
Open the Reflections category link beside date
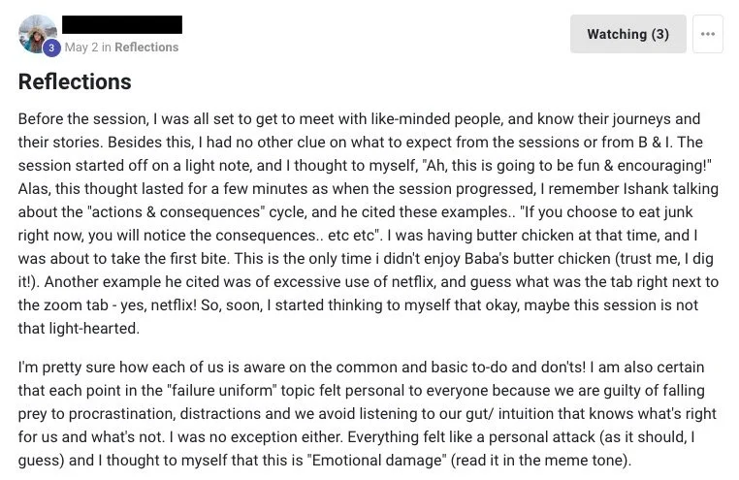coord(146,48)
